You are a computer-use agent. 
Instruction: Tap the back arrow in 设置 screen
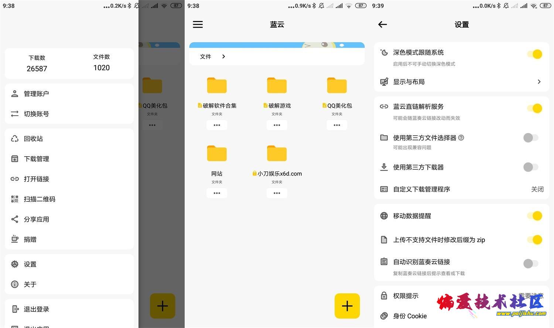point(383,24)
